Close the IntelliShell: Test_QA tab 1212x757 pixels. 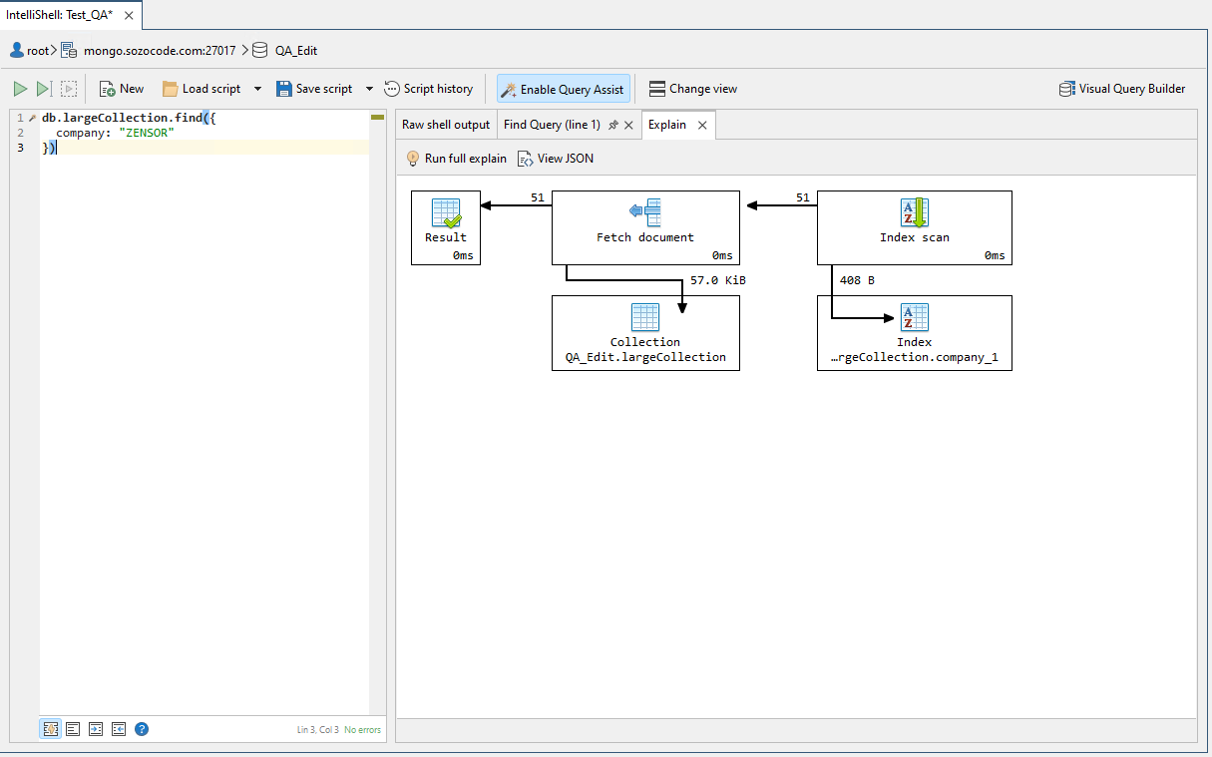129,15
